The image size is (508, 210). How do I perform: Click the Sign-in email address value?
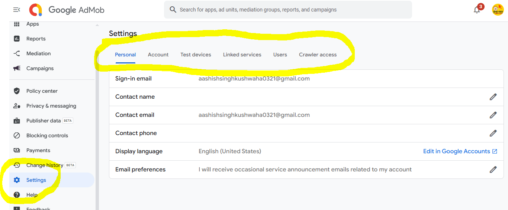(x=254, y=79)
